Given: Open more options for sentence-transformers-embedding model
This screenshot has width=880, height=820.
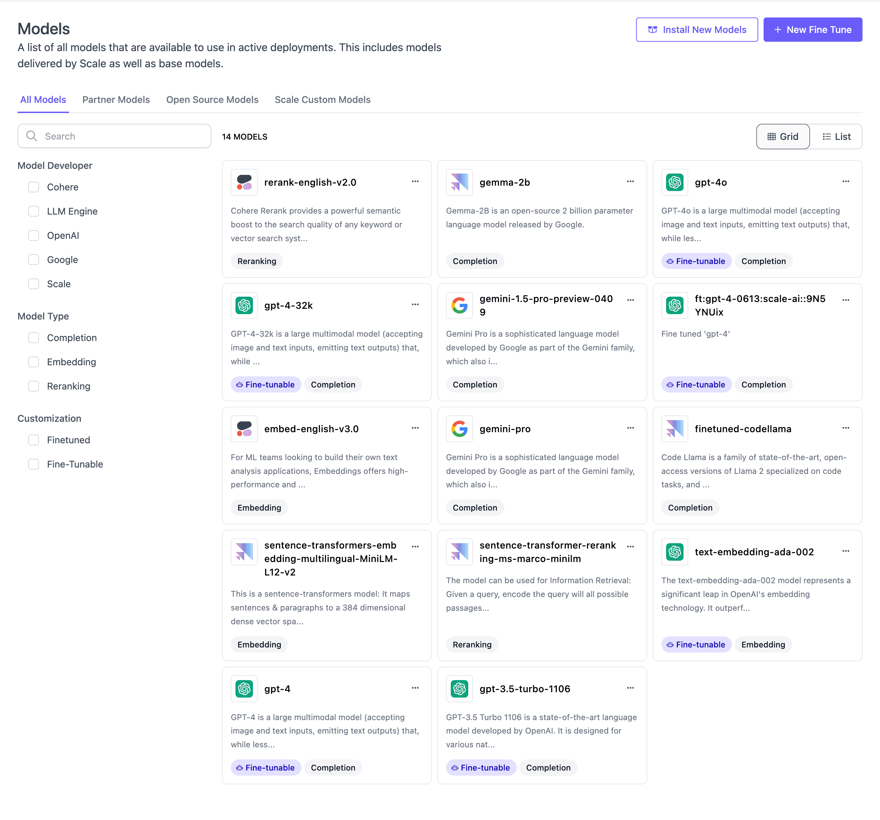Looking at the screenshot, I should (x=415, y=547).
